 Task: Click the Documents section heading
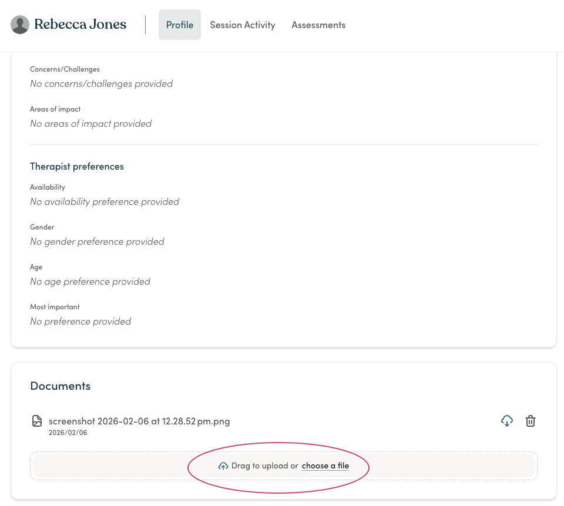click(61, 386)
